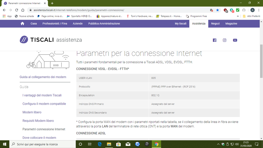Image resolution: width=263 pixels, height=148 pixels.
Task: Open Mail app from taskbar
Action: [x=128, y=144]
